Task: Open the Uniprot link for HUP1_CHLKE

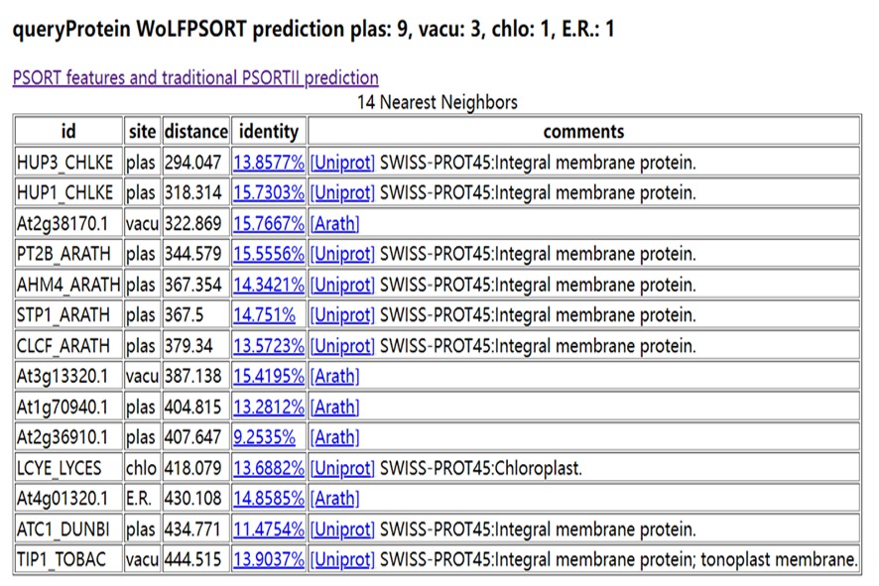Action: 342,192
